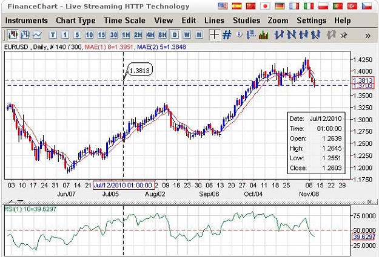Open the Zoom menu
The height and width of the screenshot is (257, 379).
(278, 21)
